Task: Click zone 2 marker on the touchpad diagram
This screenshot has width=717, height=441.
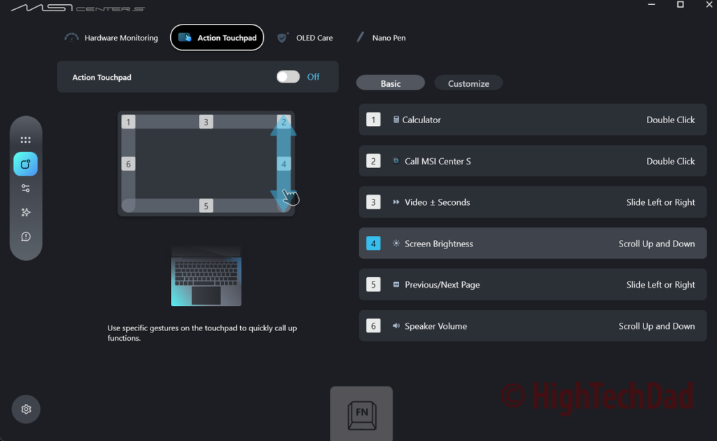Action: (284, 122)
